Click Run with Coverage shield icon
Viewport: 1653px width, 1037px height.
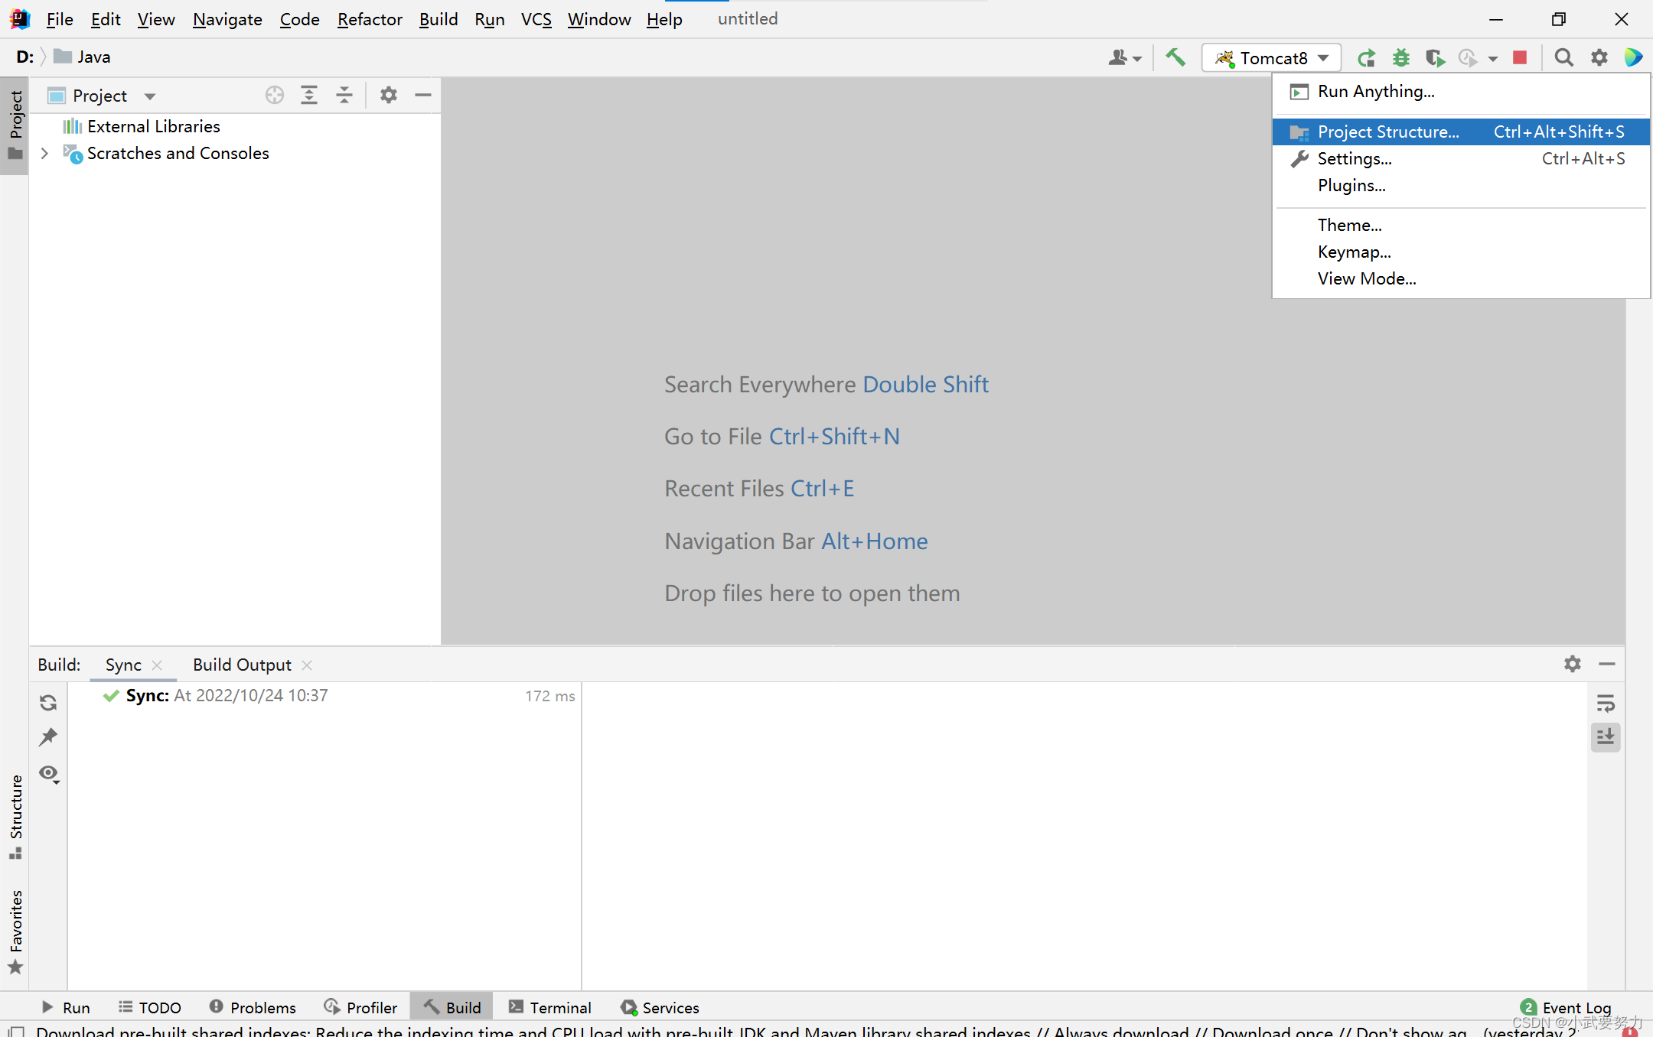pos(1434,57)
